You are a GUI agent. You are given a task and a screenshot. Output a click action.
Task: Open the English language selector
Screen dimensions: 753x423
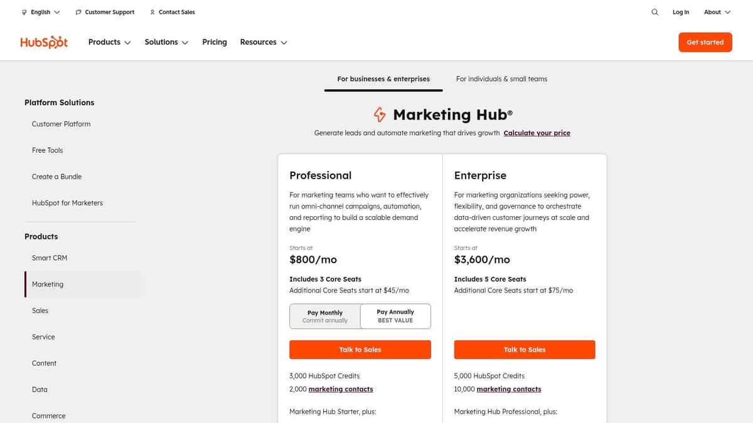(x=40, y=12)
